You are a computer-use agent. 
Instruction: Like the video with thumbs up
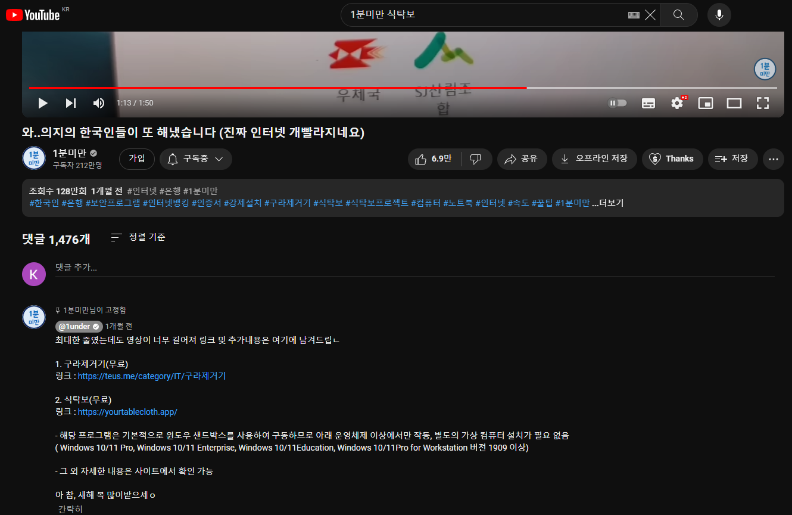coord(435,159)
